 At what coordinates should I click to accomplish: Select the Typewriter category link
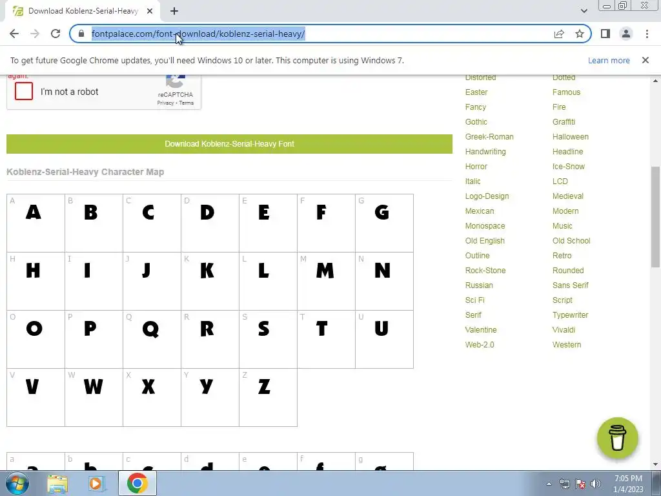pyautogui.click(x=570, y=315)
